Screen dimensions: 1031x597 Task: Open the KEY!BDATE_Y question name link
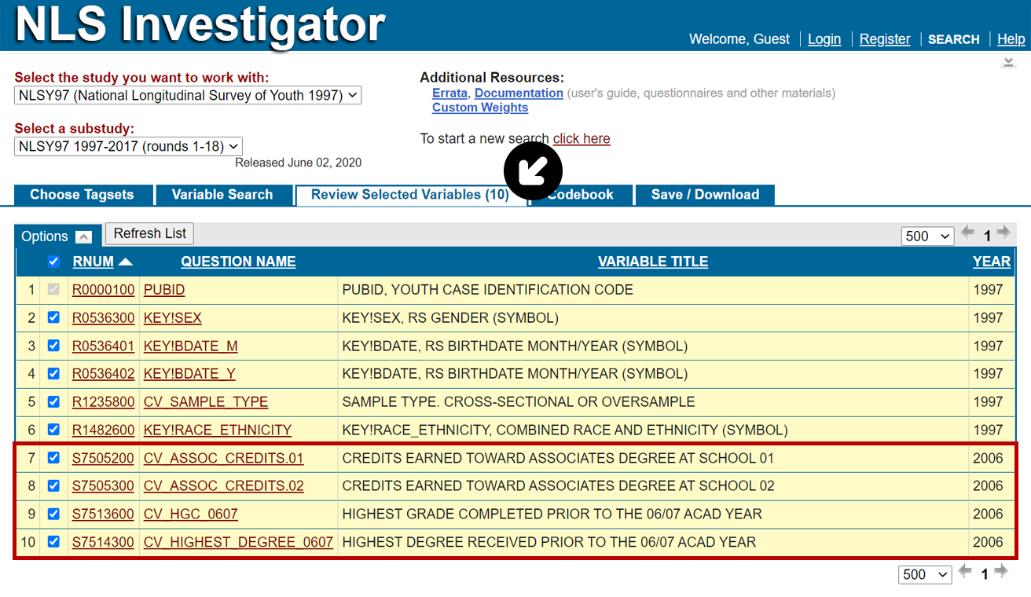(189, 374)
